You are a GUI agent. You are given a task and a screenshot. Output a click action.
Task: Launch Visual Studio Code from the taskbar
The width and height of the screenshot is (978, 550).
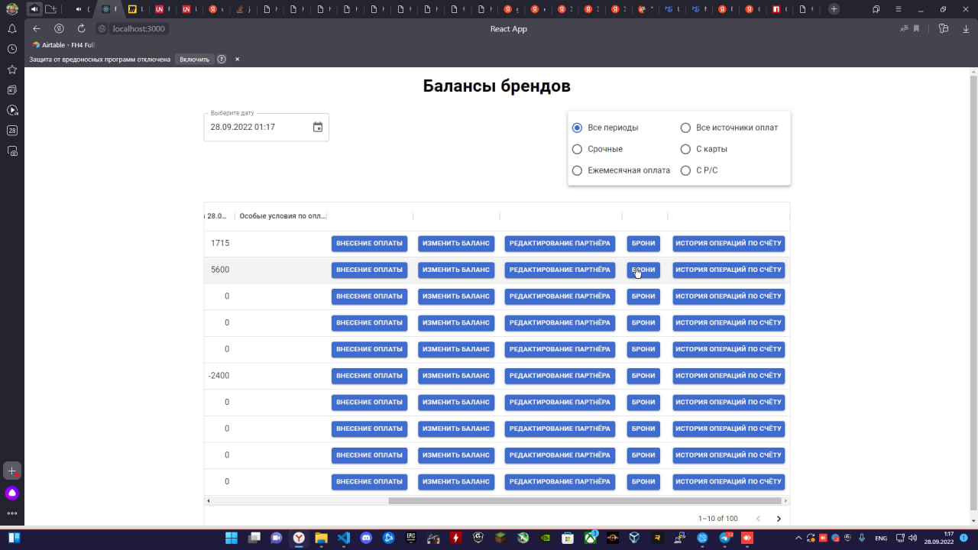click(343, 538)
